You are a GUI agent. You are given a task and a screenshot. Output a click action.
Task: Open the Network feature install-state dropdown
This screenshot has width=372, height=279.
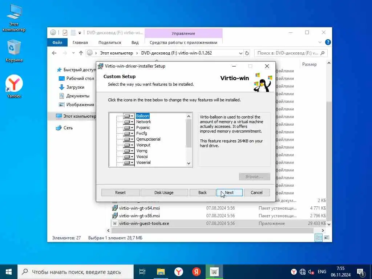(129, 122)
